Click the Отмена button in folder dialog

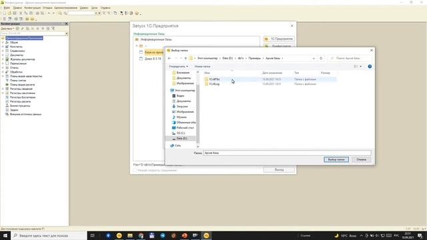(x=361, y=159)
